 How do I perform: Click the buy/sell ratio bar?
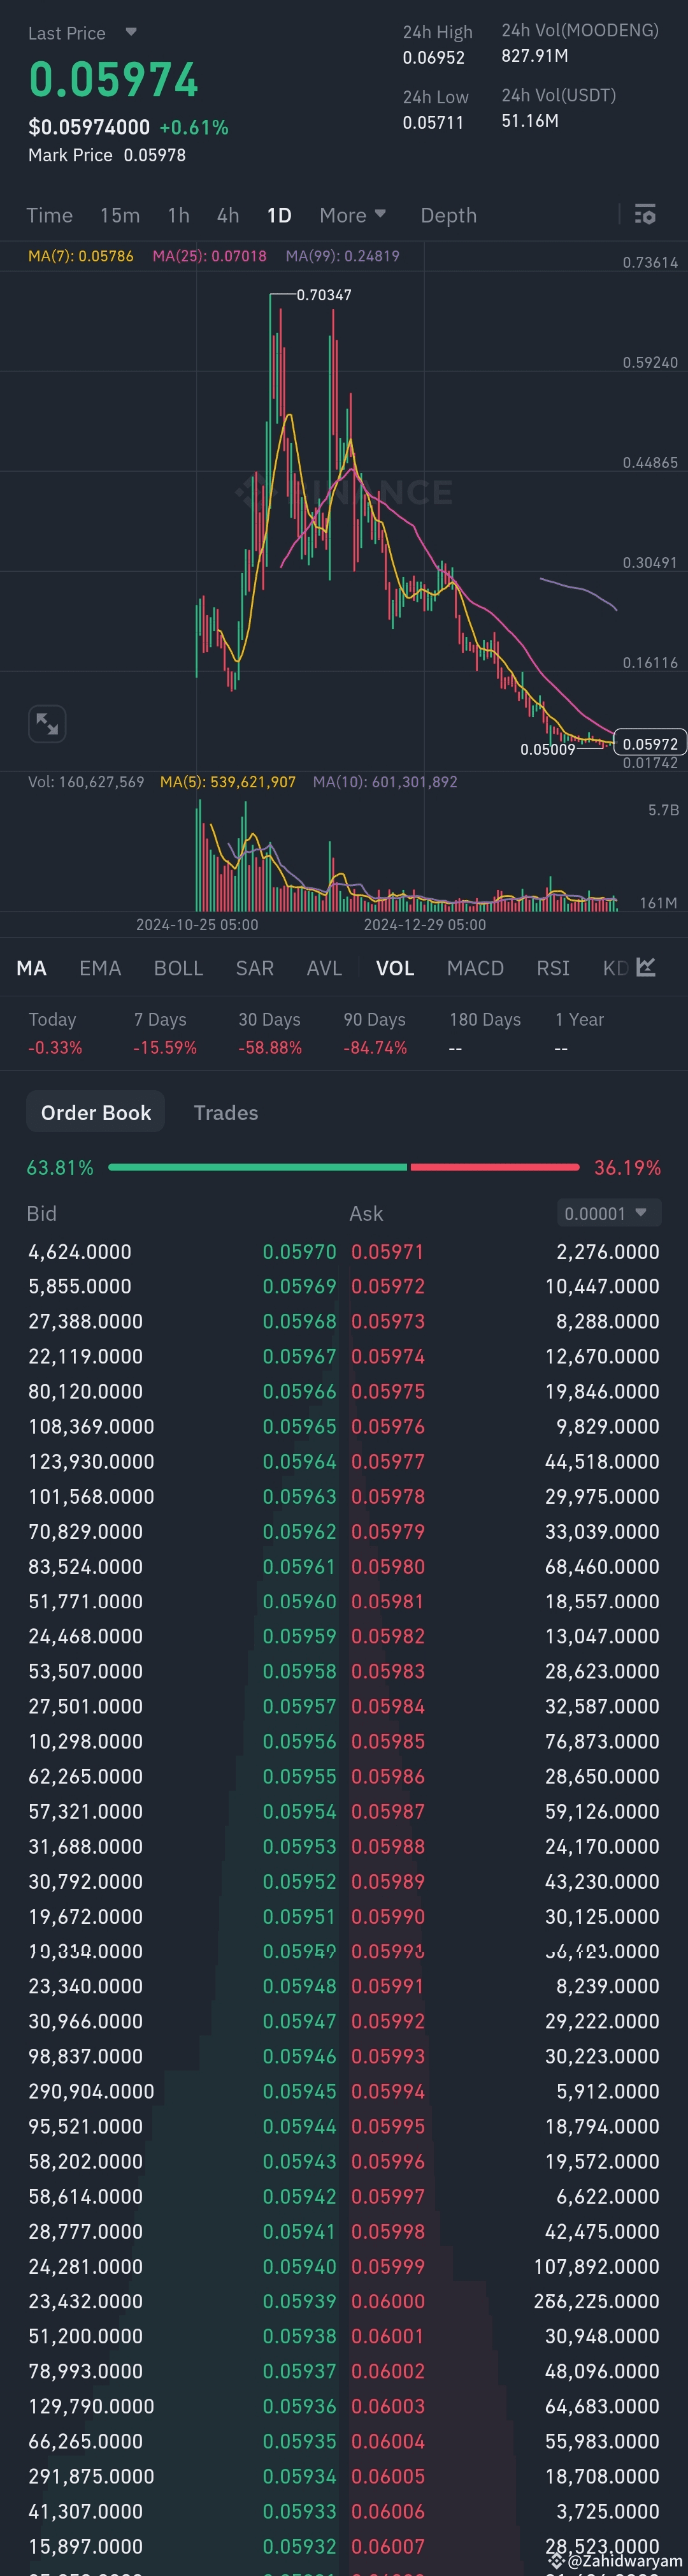click(x=344, y=1167)
